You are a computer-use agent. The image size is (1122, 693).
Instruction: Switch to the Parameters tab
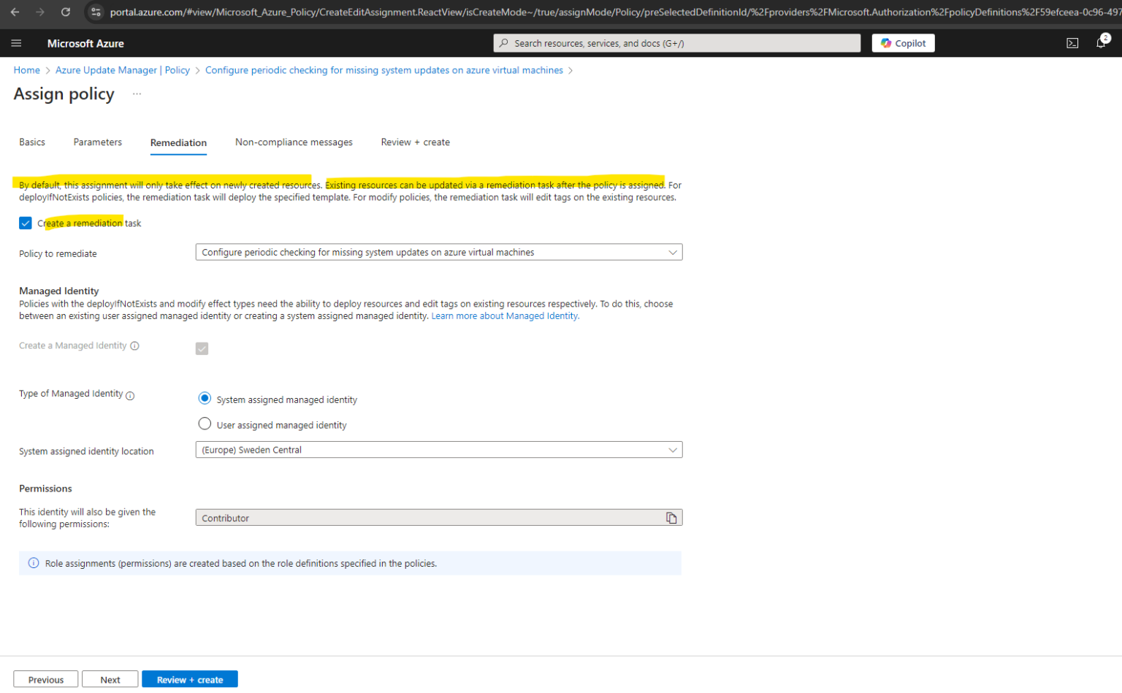coord(97,142)
